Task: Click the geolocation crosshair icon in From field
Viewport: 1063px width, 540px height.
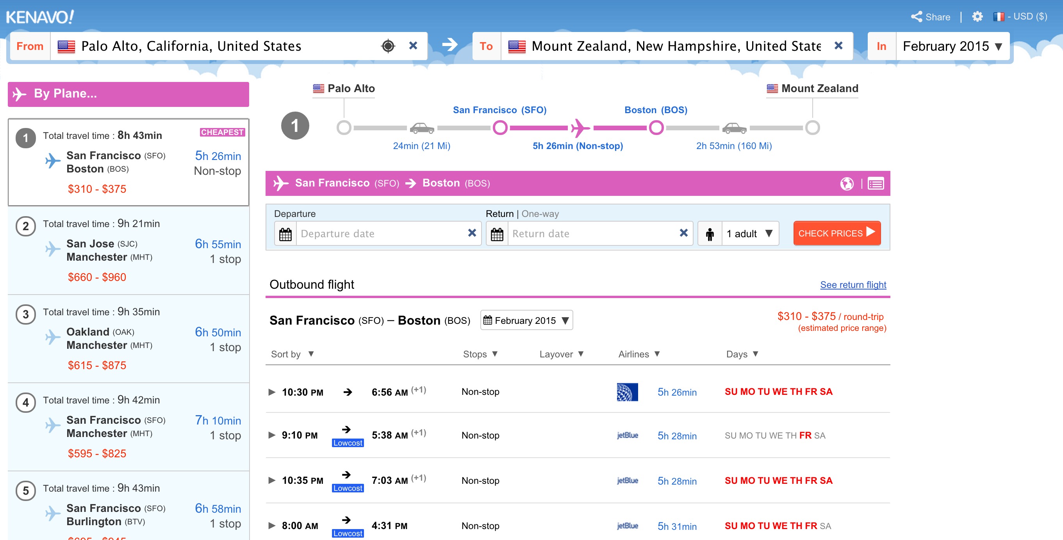Action: 387,46
